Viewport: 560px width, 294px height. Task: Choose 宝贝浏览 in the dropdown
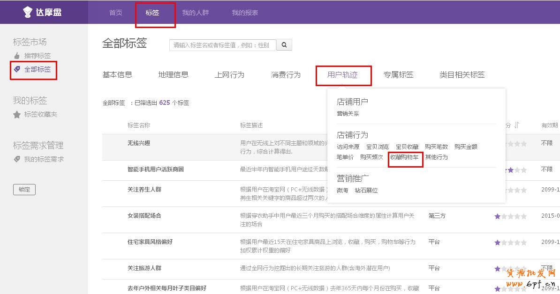coord(378,147)
